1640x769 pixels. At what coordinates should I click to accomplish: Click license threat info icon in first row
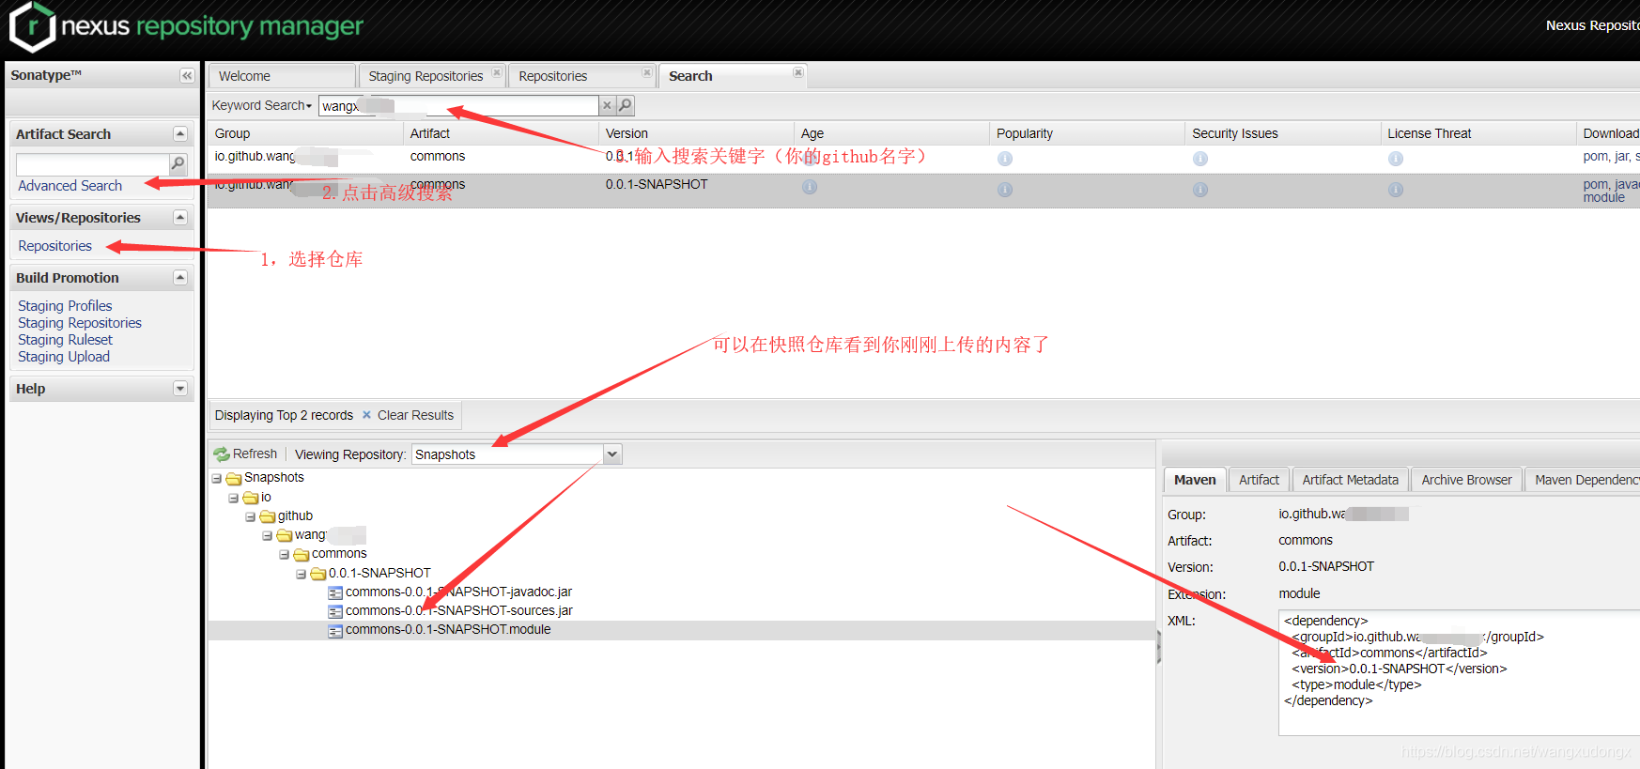1396,159
